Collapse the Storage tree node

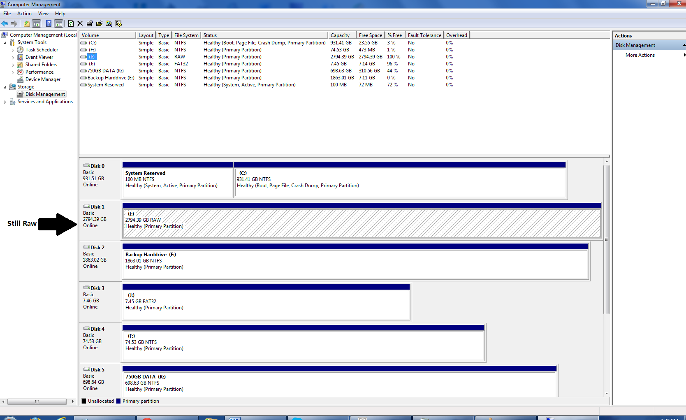point(5,87)
